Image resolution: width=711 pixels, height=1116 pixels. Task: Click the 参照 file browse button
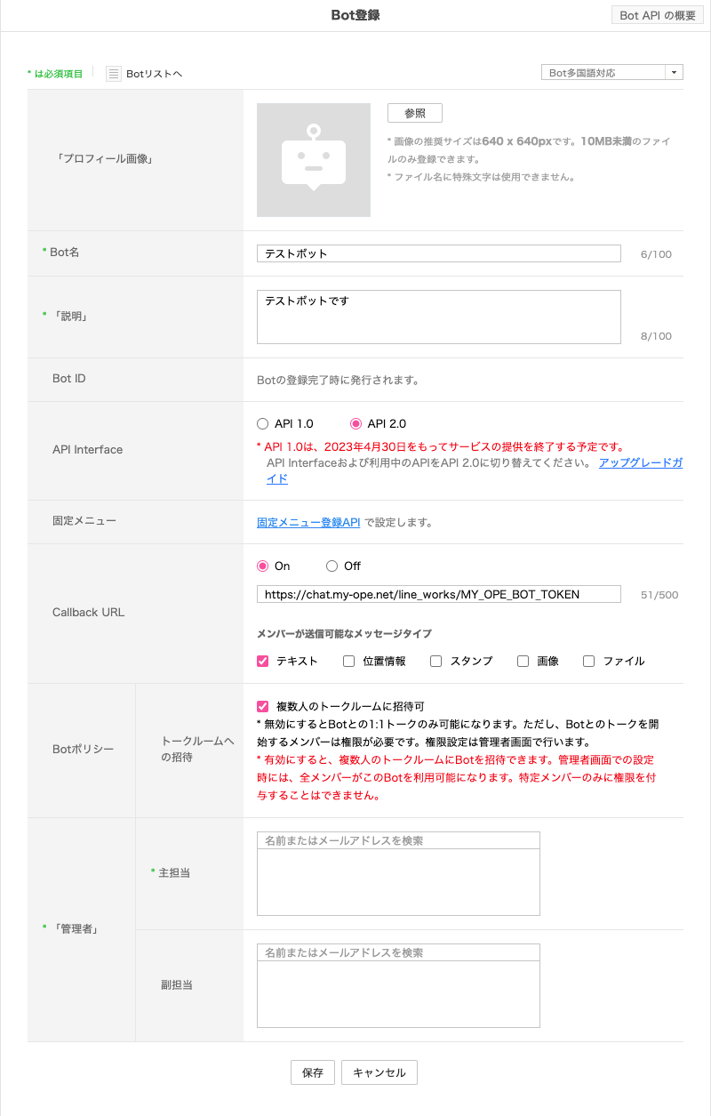pyautogui.click(x=414, y=113)
